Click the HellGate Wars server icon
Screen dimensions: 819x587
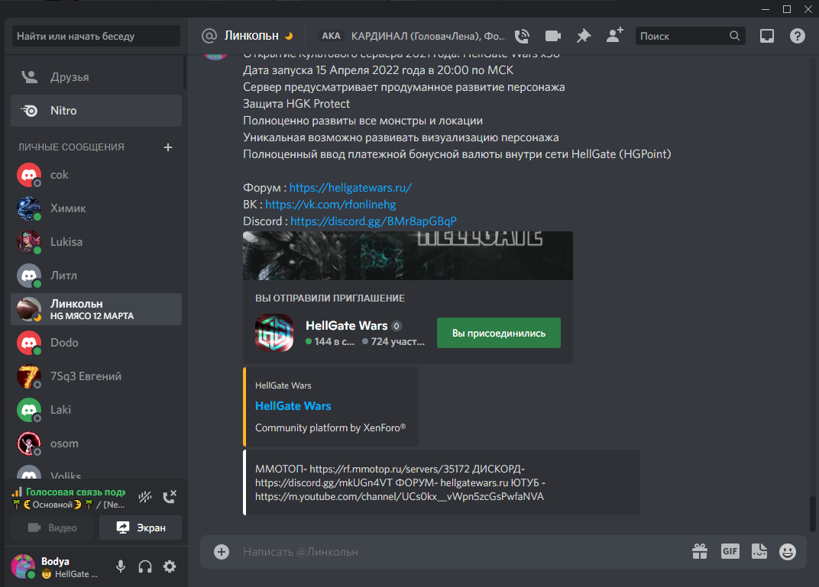click(x=274, y=333)
